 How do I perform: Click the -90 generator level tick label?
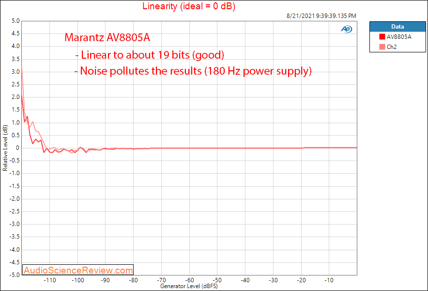click(105, 280)
